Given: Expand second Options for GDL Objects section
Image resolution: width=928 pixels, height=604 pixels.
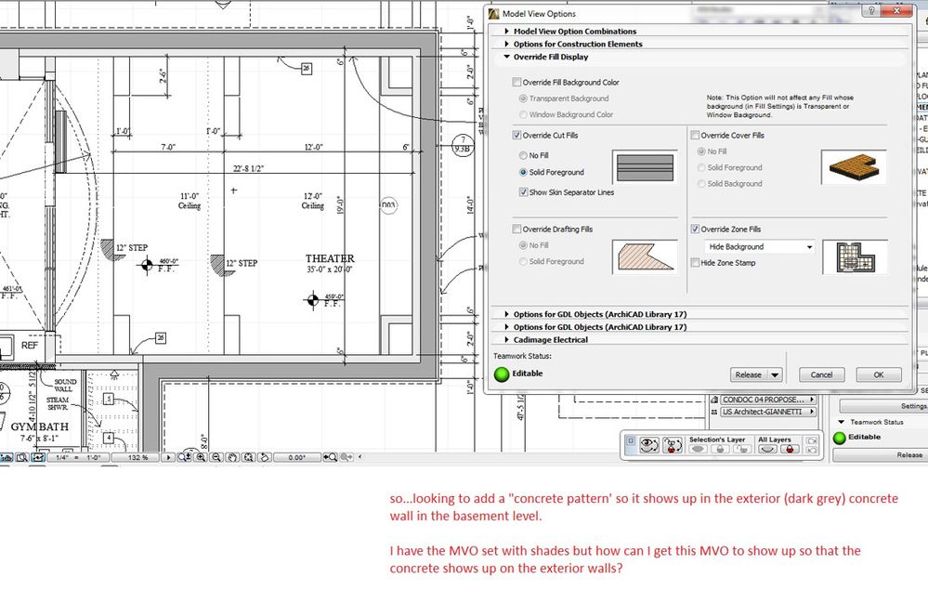Looking at the screenshot, I should pyautogui.click(x=506, y=327).
